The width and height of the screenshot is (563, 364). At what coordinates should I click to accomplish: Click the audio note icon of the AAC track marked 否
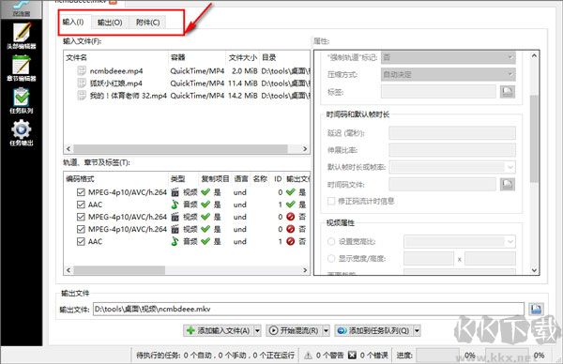tap(175, 241)
